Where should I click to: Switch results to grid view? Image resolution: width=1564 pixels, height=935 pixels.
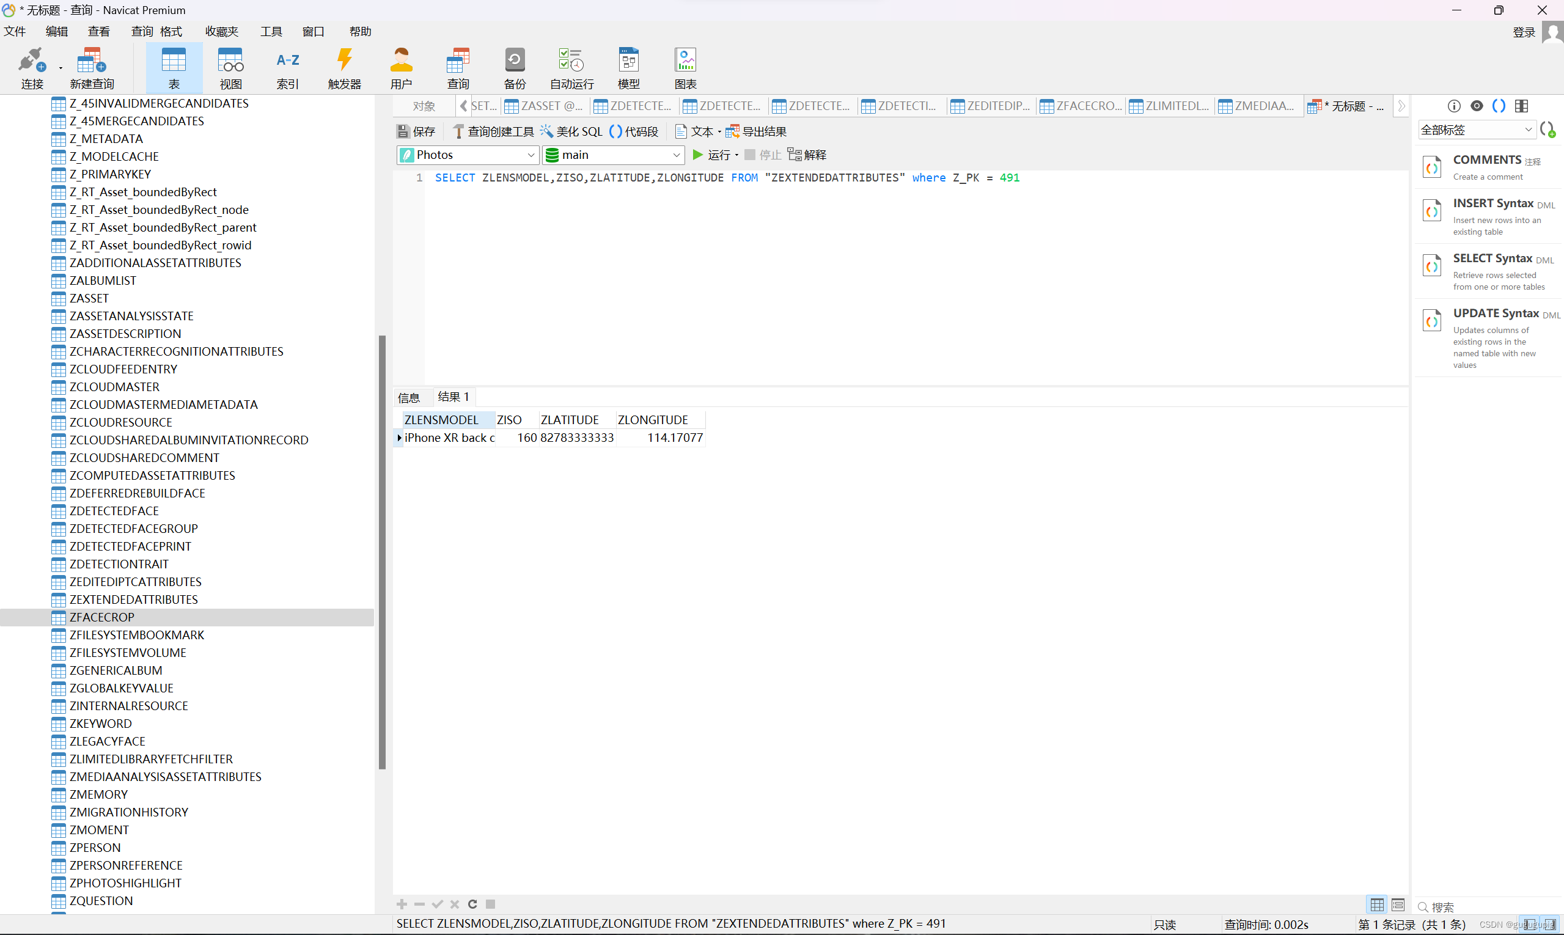coord(1377,905)
